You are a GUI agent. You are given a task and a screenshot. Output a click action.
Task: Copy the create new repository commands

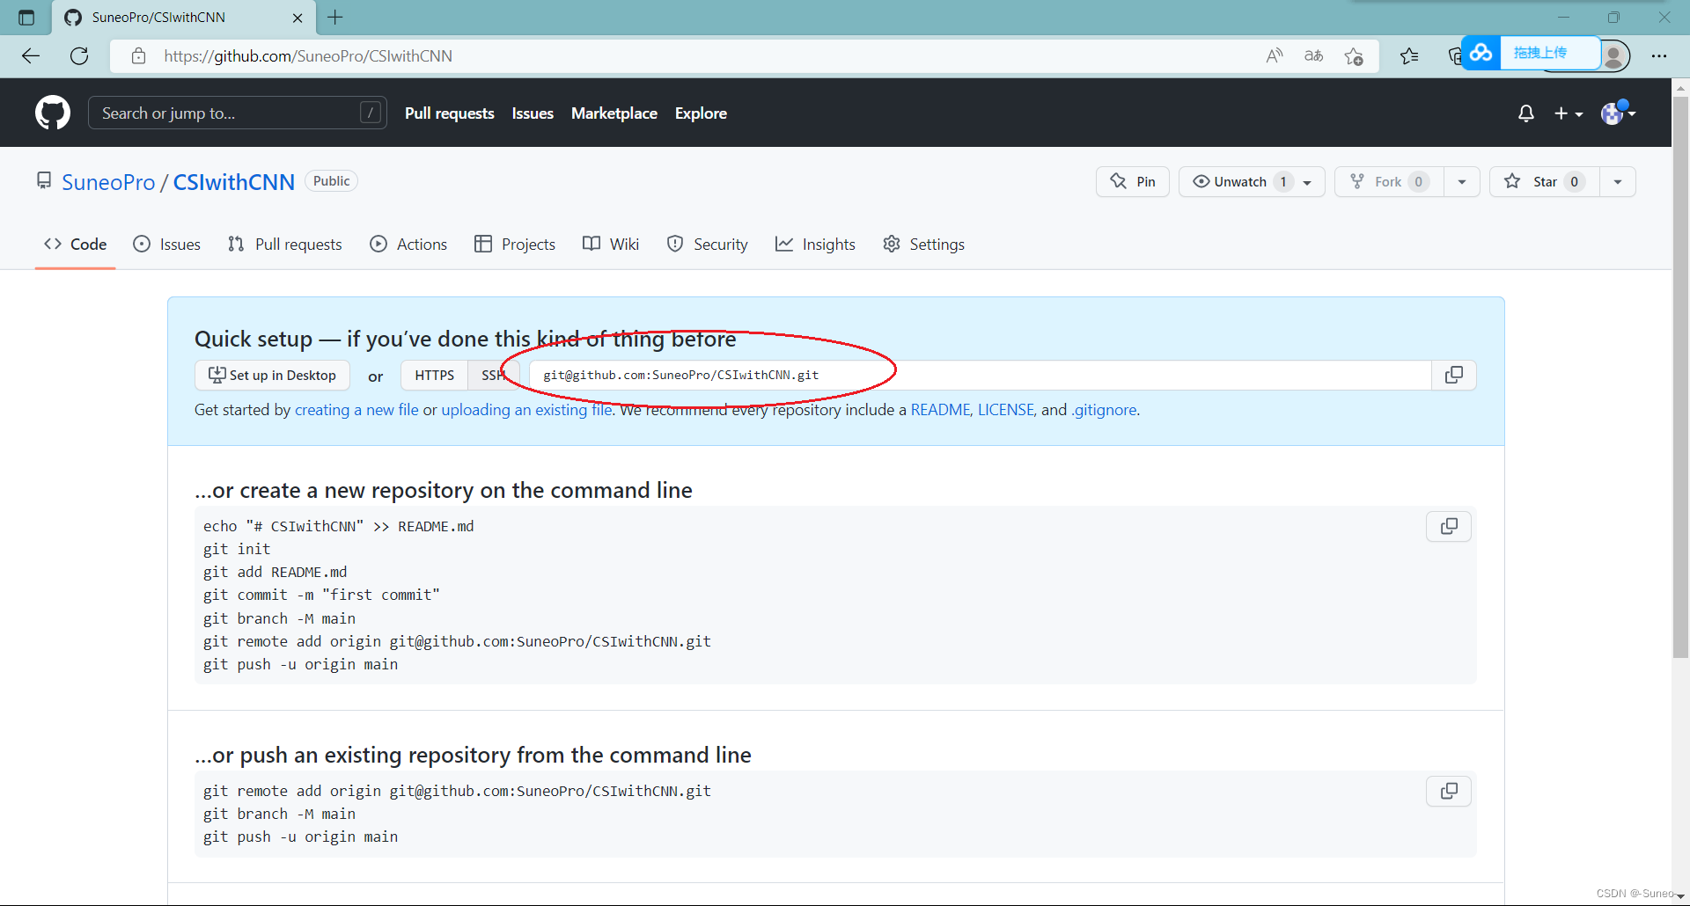coord(1449,526)
